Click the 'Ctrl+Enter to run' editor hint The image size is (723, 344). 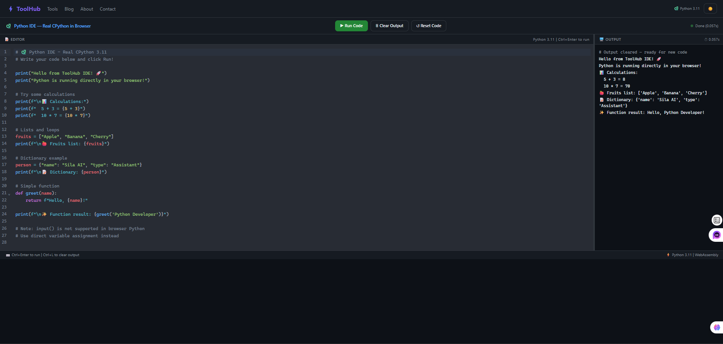573,40
